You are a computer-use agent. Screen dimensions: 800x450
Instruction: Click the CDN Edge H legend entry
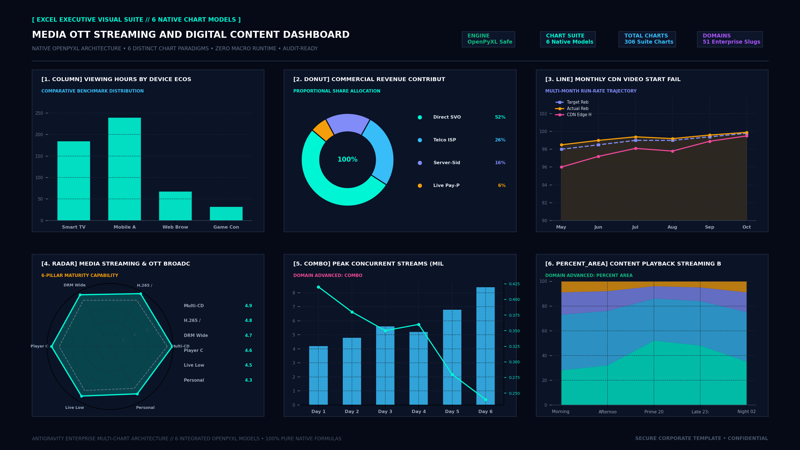pos(573,115)
